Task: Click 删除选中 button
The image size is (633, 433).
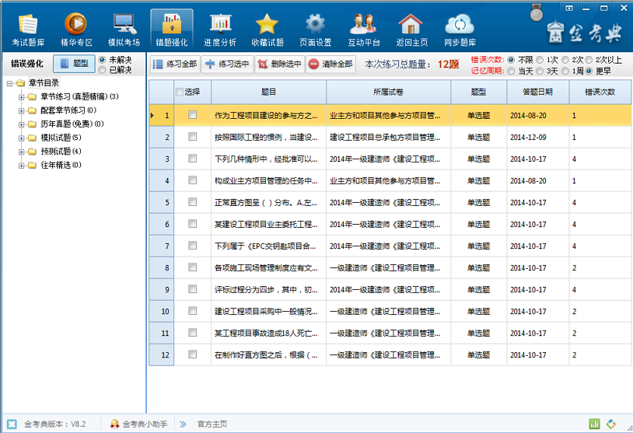Action: tap(279, 65)
